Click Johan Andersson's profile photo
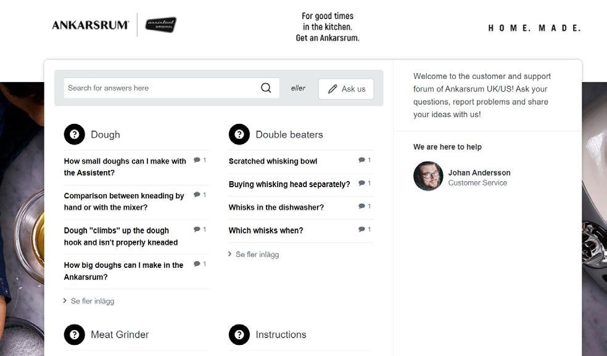The height and width of the screenshot is (356, 607). pos(428,176)
